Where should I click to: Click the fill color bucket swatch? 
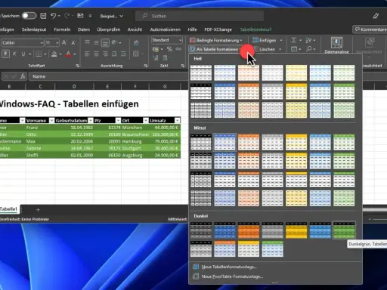[54, 54]
